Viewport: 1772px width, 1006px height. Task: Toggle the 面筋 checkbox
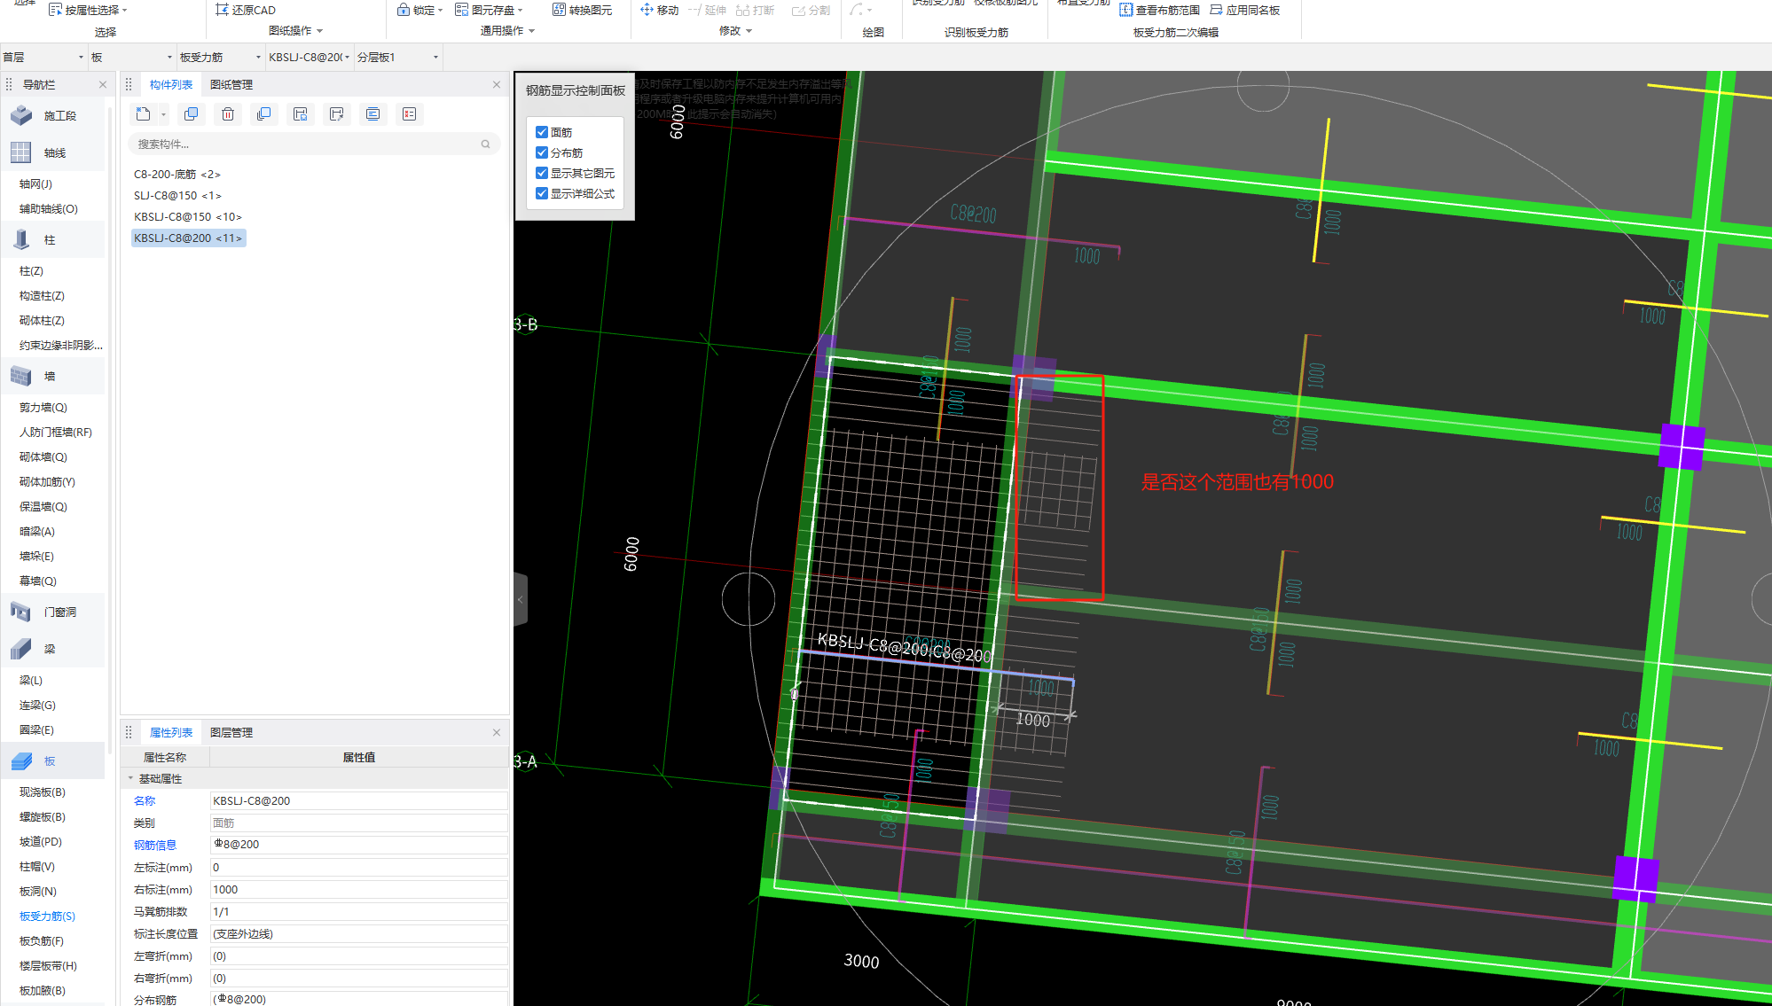click(x=542, y=132)
